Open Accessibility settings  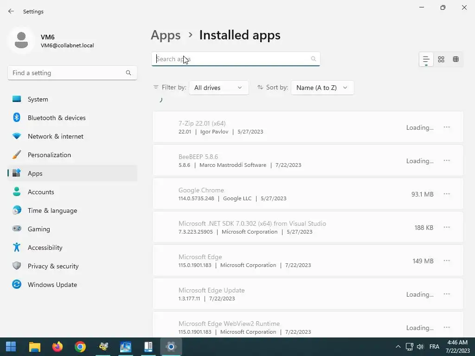click(72, 248)
